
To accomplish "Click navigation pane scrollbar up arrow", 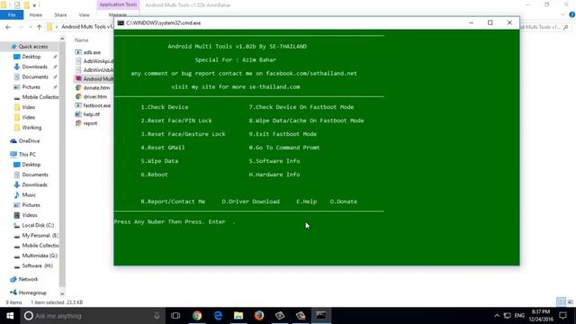I will 62,39.
